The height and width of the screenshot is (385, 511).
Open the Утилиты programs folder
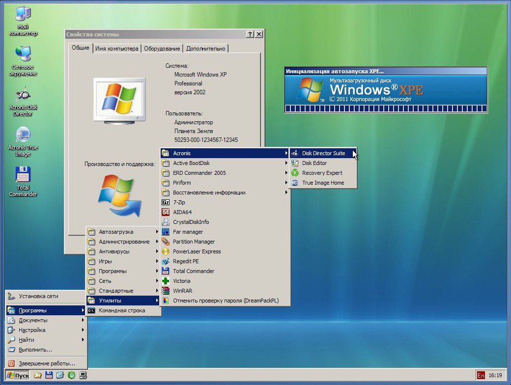tap(123, 301)
